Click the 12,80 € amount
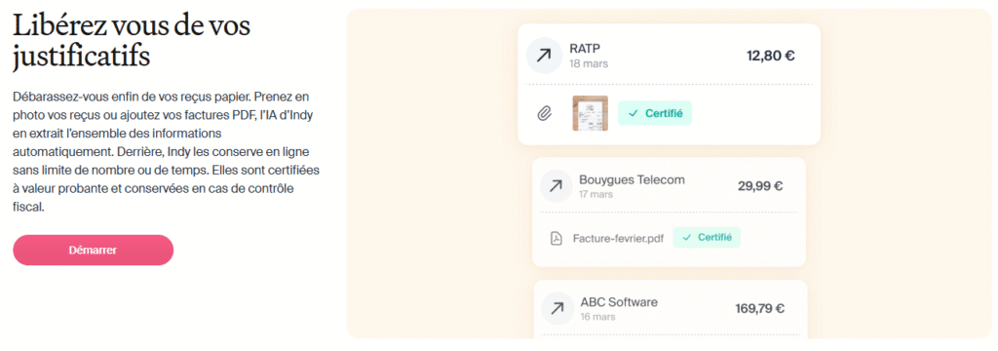The image size is (998, 351). (771, 56)
